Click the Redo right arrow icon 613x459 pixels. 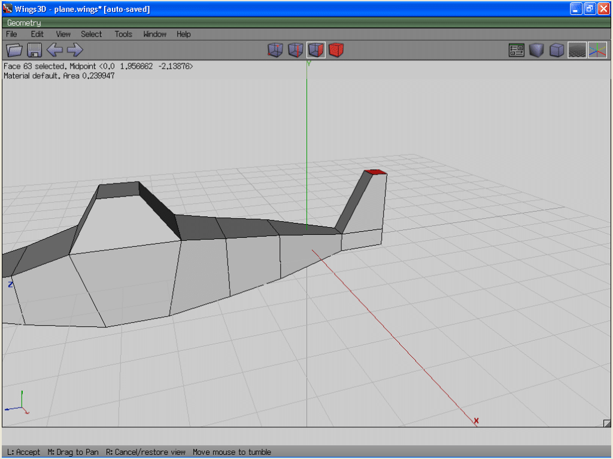point(75,50)
